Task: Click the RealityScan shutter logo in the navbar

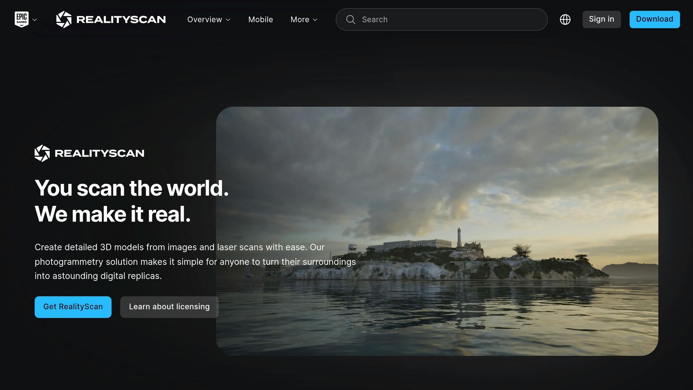Action: [64, 19]
